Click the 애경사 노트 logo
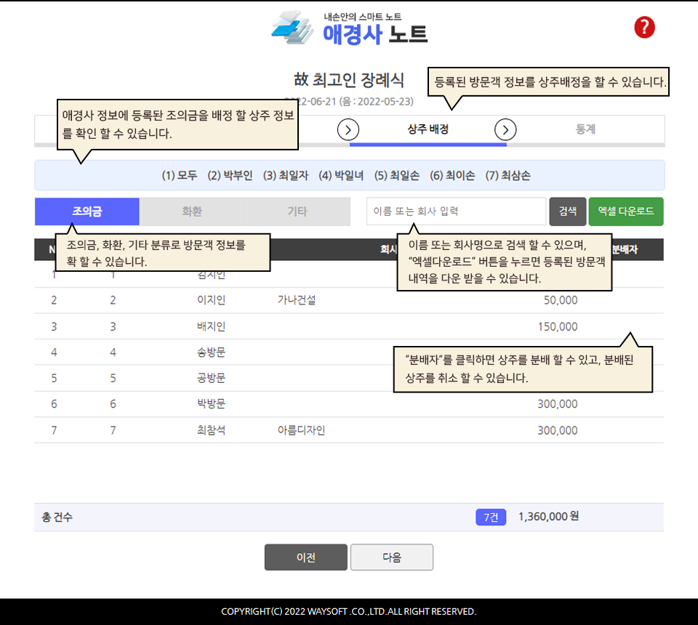Viewport: 698px width, 625px height. [x=349, y=28]
